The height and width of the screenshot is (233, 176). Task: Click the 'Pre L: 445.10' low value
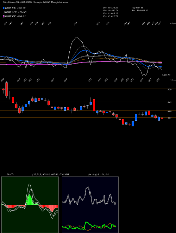pyautogui.click(x=111, y=13)
